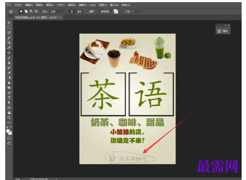Image resolution: width=246 pixels, height=180 pixels.
Task: Select the Path Selection tool
Action: pyautogui.click(x=9, y=103)
